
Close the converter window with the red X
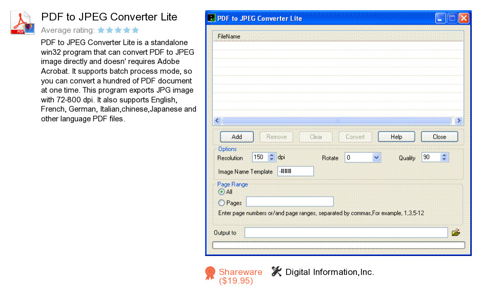pos(464,18)
